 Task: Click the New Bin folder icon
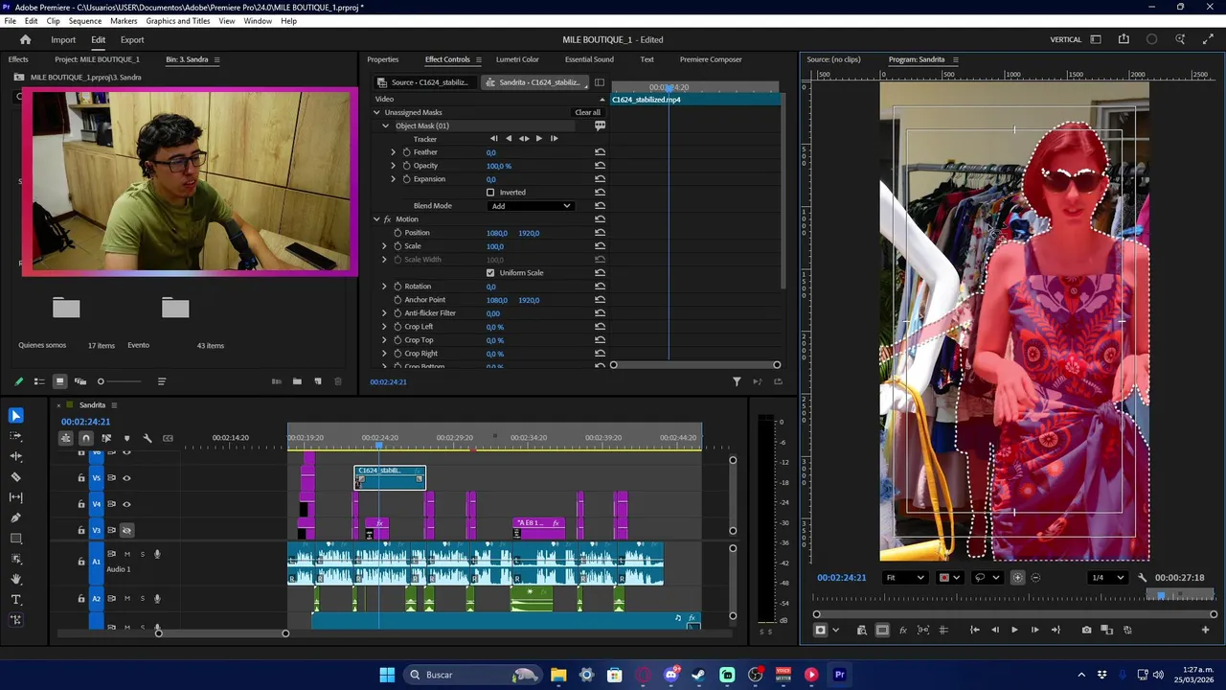(x=297, y=381)
